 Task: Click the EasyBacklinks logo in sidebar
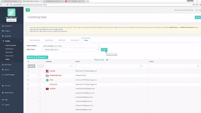[x=11, y=12]
